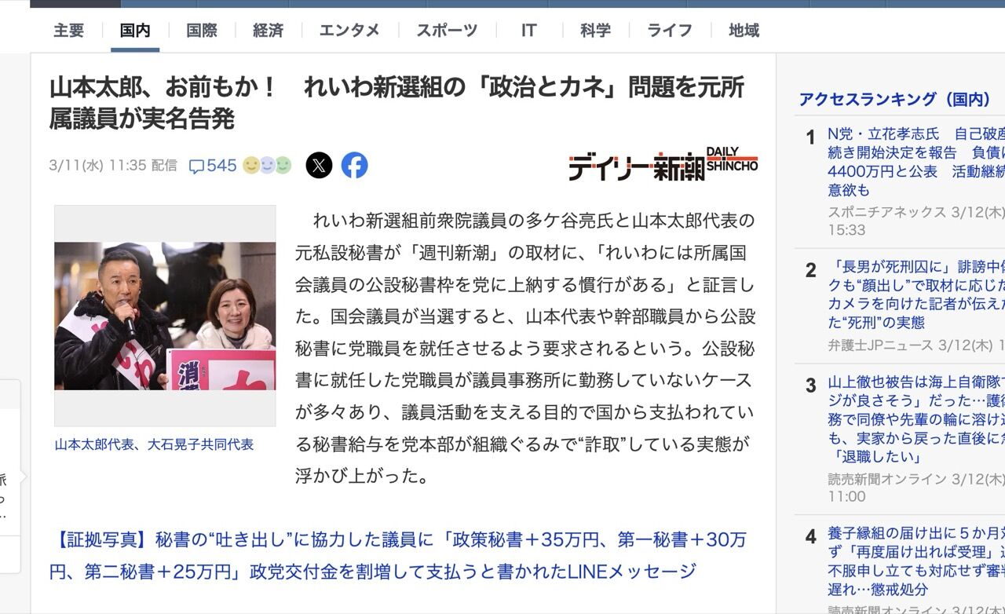Open 証拠写真 LINE message link
Viewport: 1005px width, 614px height.
click(x=397, y=555)
